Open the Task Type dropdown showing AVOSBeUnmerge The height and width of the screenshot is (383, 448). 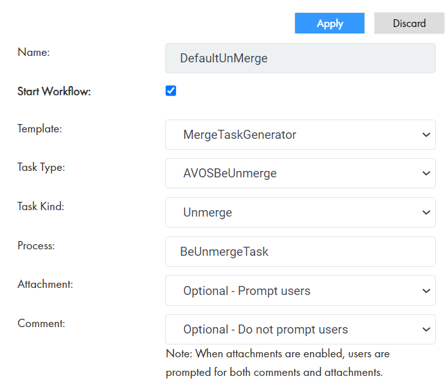point(300,173)
